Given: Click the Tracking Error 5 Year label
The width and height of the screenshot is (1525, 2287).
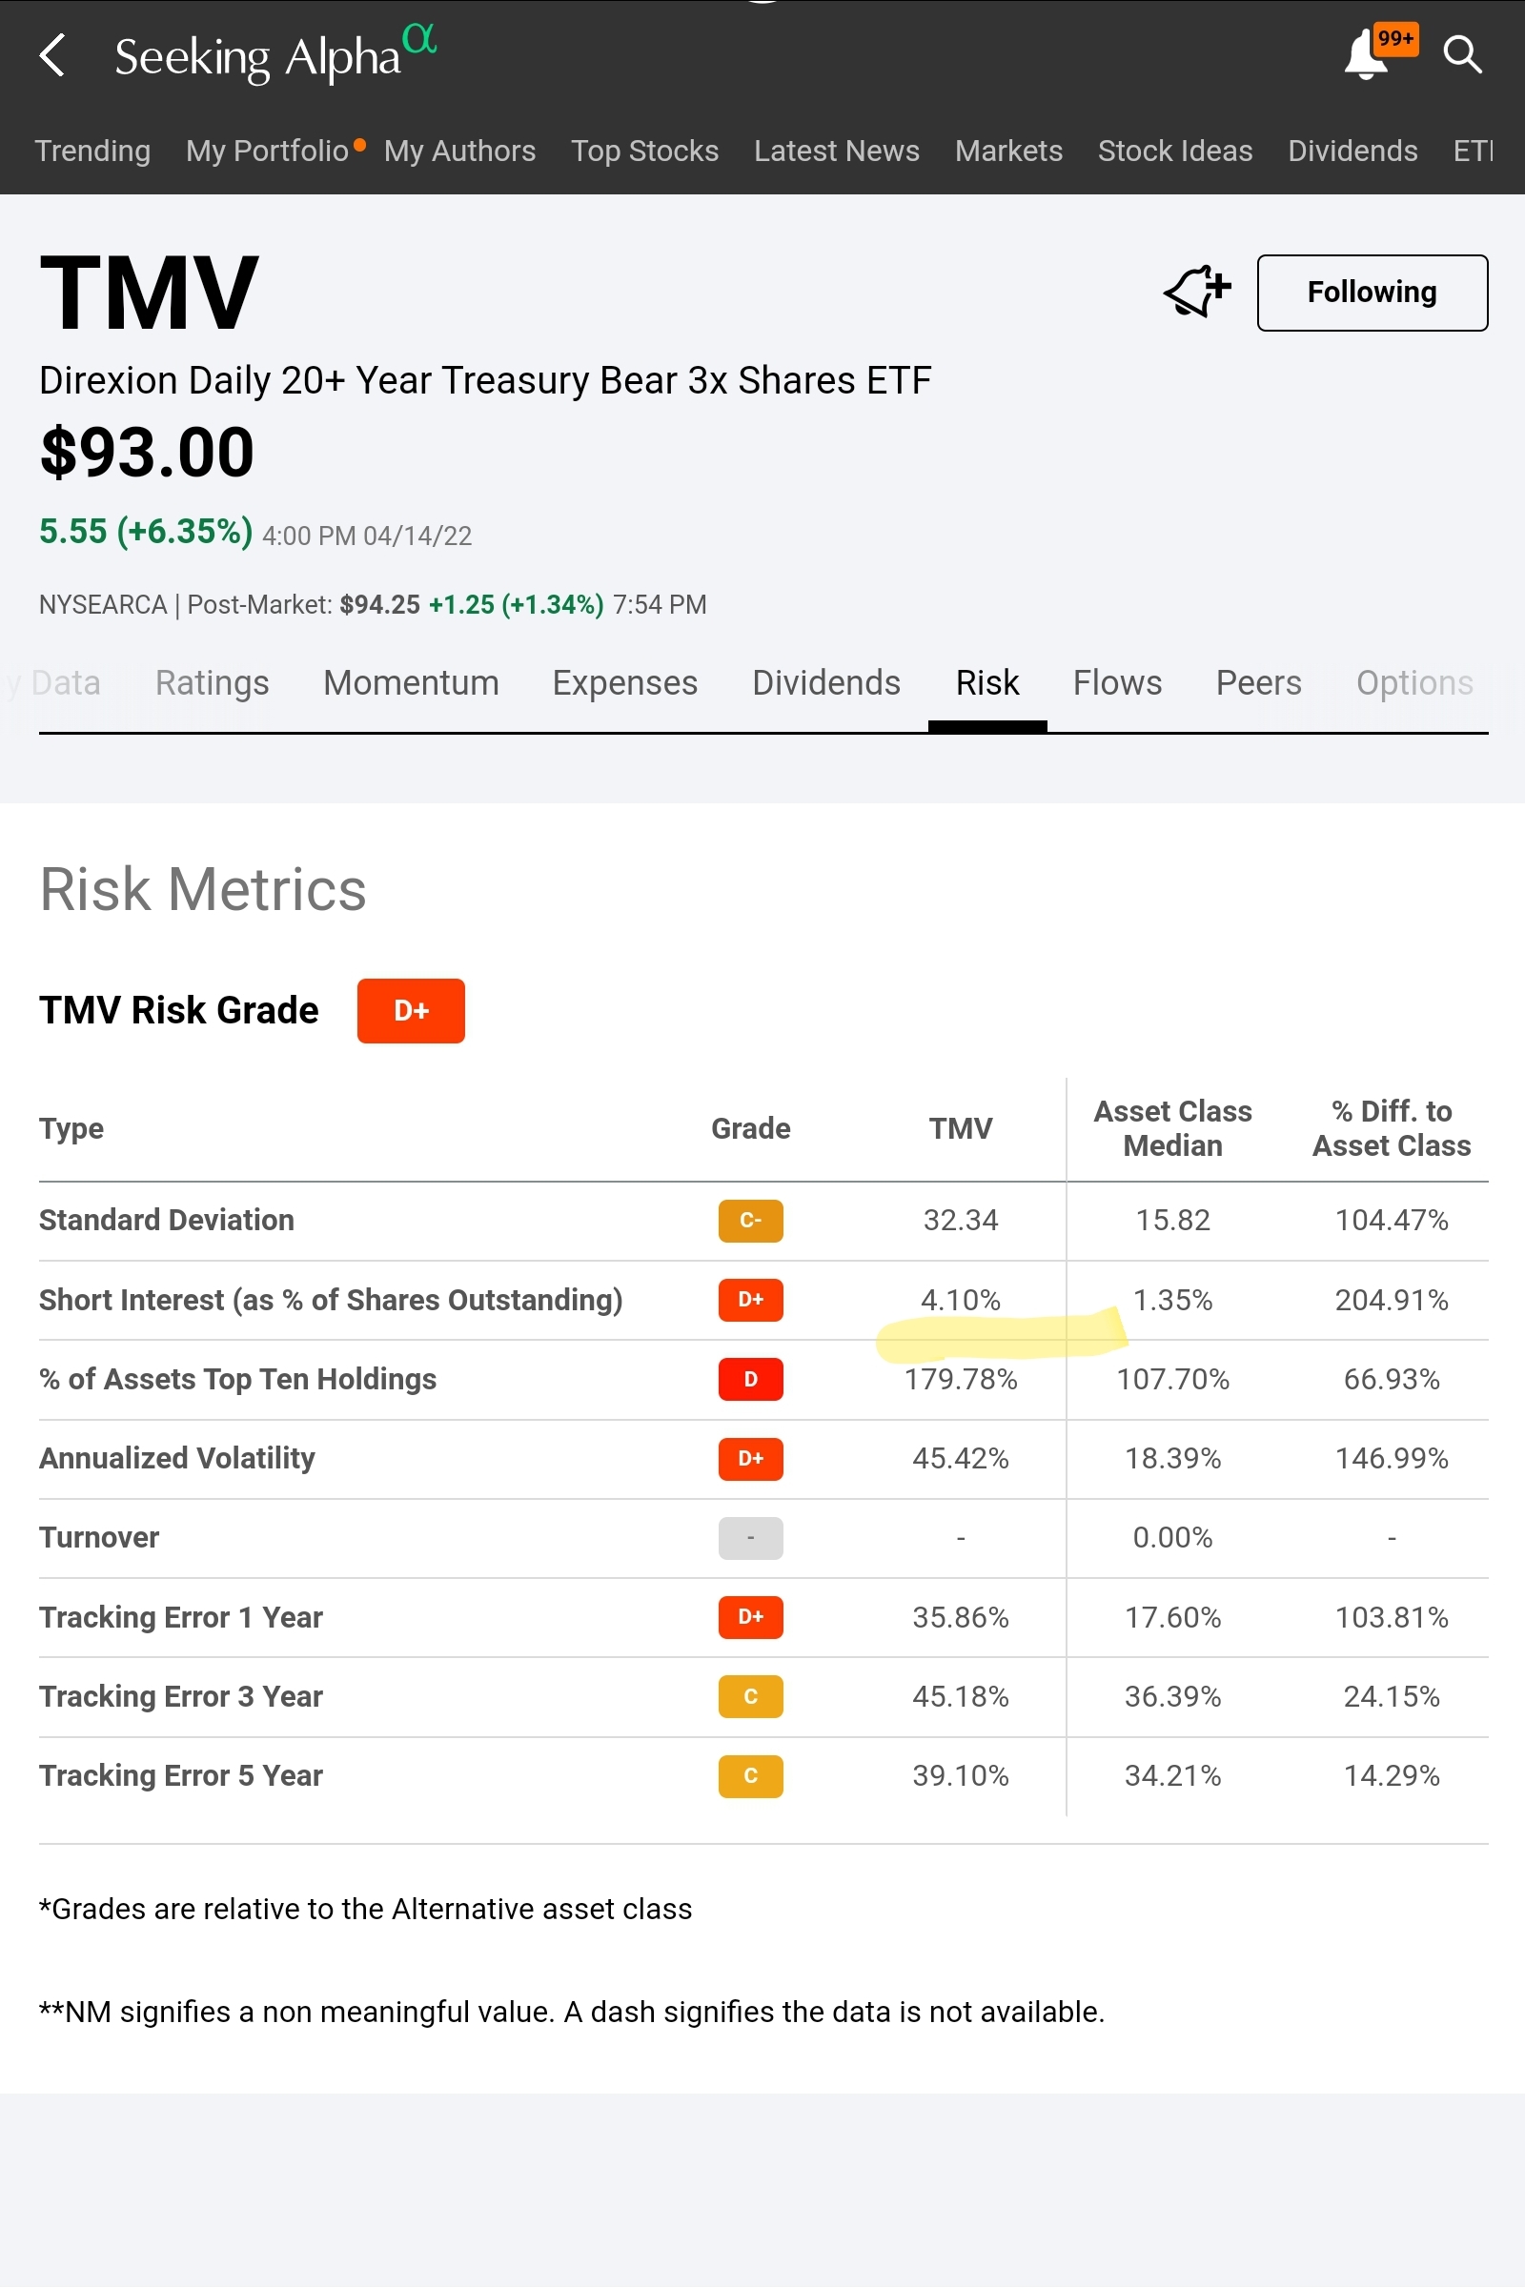Looking at the screenshot, I should click(181, 1776).
